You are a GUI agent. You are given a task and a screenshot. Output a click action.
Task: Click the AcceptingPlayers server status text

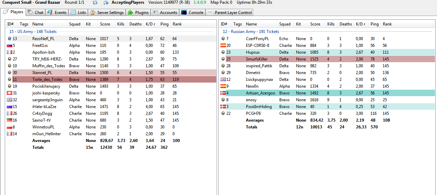coord(128,2)
